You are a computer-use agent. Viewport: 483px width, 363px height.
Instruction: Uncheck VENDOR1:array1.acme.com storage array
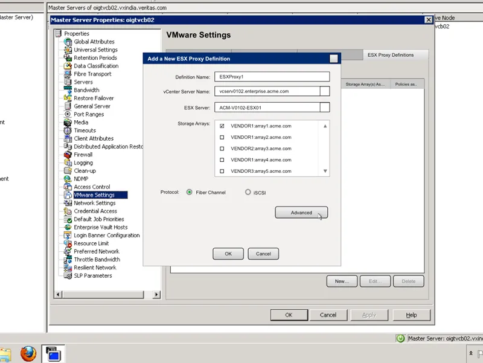(x=222, y=126)
